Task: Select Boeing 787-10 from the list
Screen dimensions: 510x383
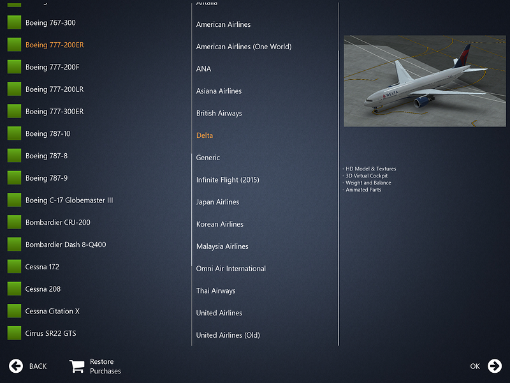Action: click(48, 133)
